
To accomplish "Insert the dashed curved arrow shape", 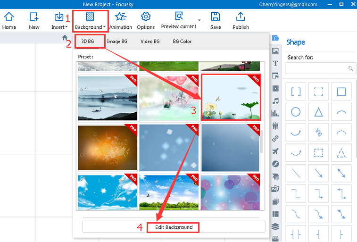I will tap(296, 153).
